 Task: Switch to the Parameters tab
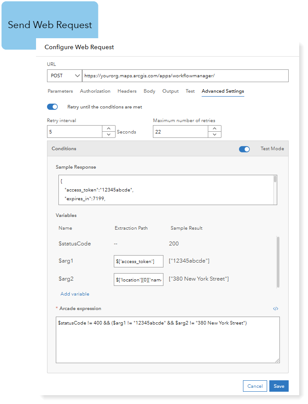(x=60, y=91)
